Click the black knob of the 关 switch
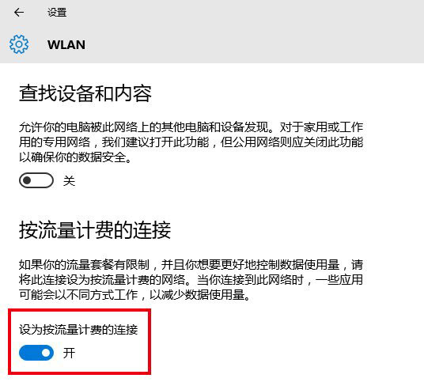 27,180
